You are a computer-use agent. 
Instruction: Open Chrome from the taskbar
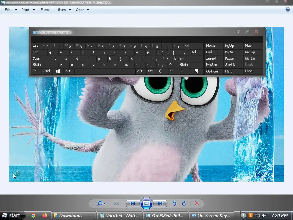click(x=33, y=215)
